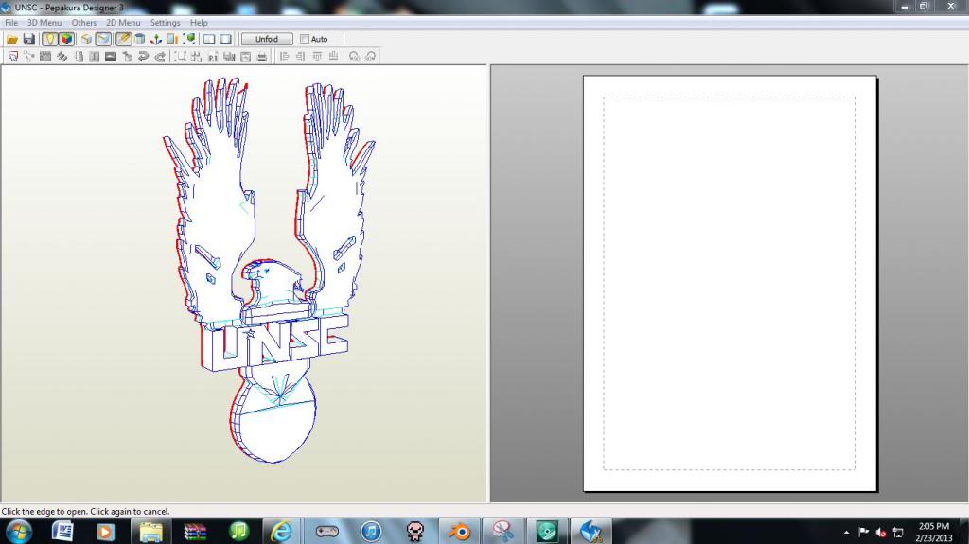Open the 2D Menu

coord(123,23)
